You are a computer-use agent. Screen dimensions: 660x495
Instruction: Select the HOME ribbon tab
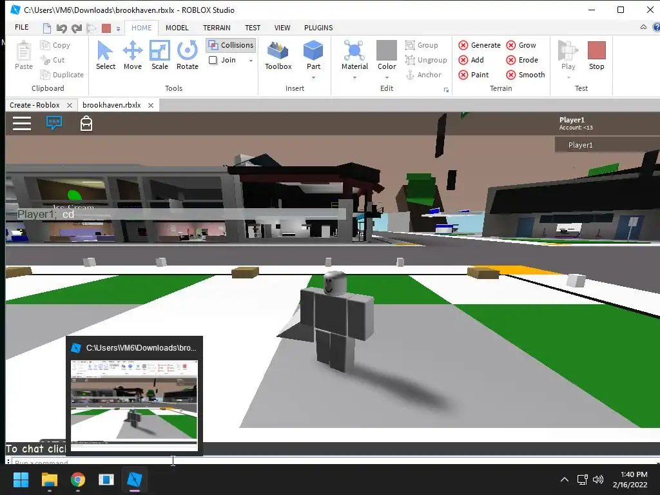[x=141, y=28]
